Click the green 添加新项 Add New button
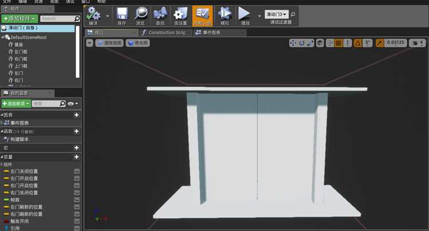429x231 pixels. click(16, 103)
